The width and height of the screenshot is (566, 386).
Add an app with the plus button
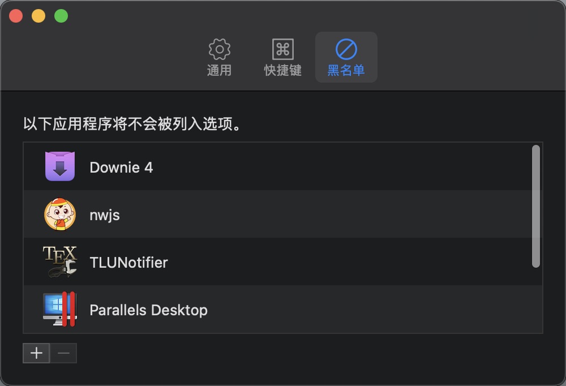tap(36, 353)
